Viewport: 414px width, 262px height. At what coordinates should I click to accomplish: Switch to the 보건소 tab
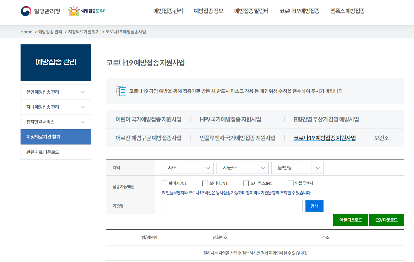pyautogui.click(x=381, y=138)
